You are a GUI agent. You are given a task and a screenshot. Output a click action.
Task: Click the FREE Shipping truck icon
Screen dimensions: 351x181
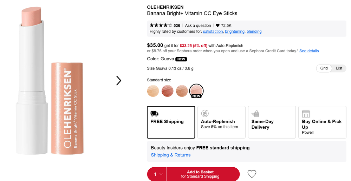(154, 113)
